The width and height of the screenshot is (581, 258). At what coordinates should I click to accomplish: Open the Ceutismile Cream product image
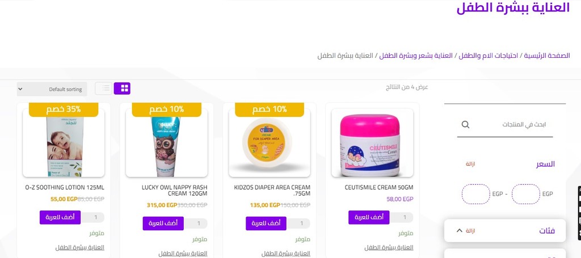(x=372, y=143)
